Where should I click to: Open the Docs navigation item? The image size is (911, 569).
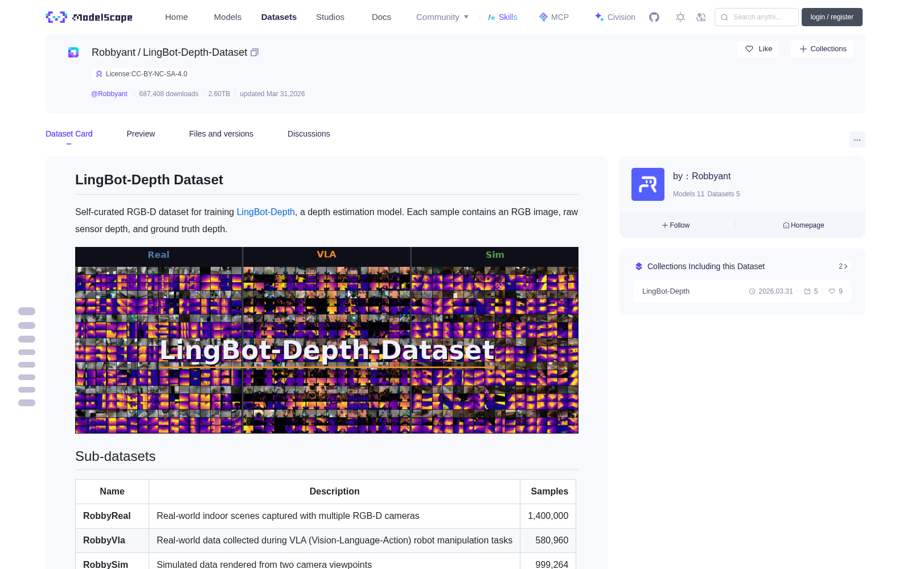click(381, 17)
